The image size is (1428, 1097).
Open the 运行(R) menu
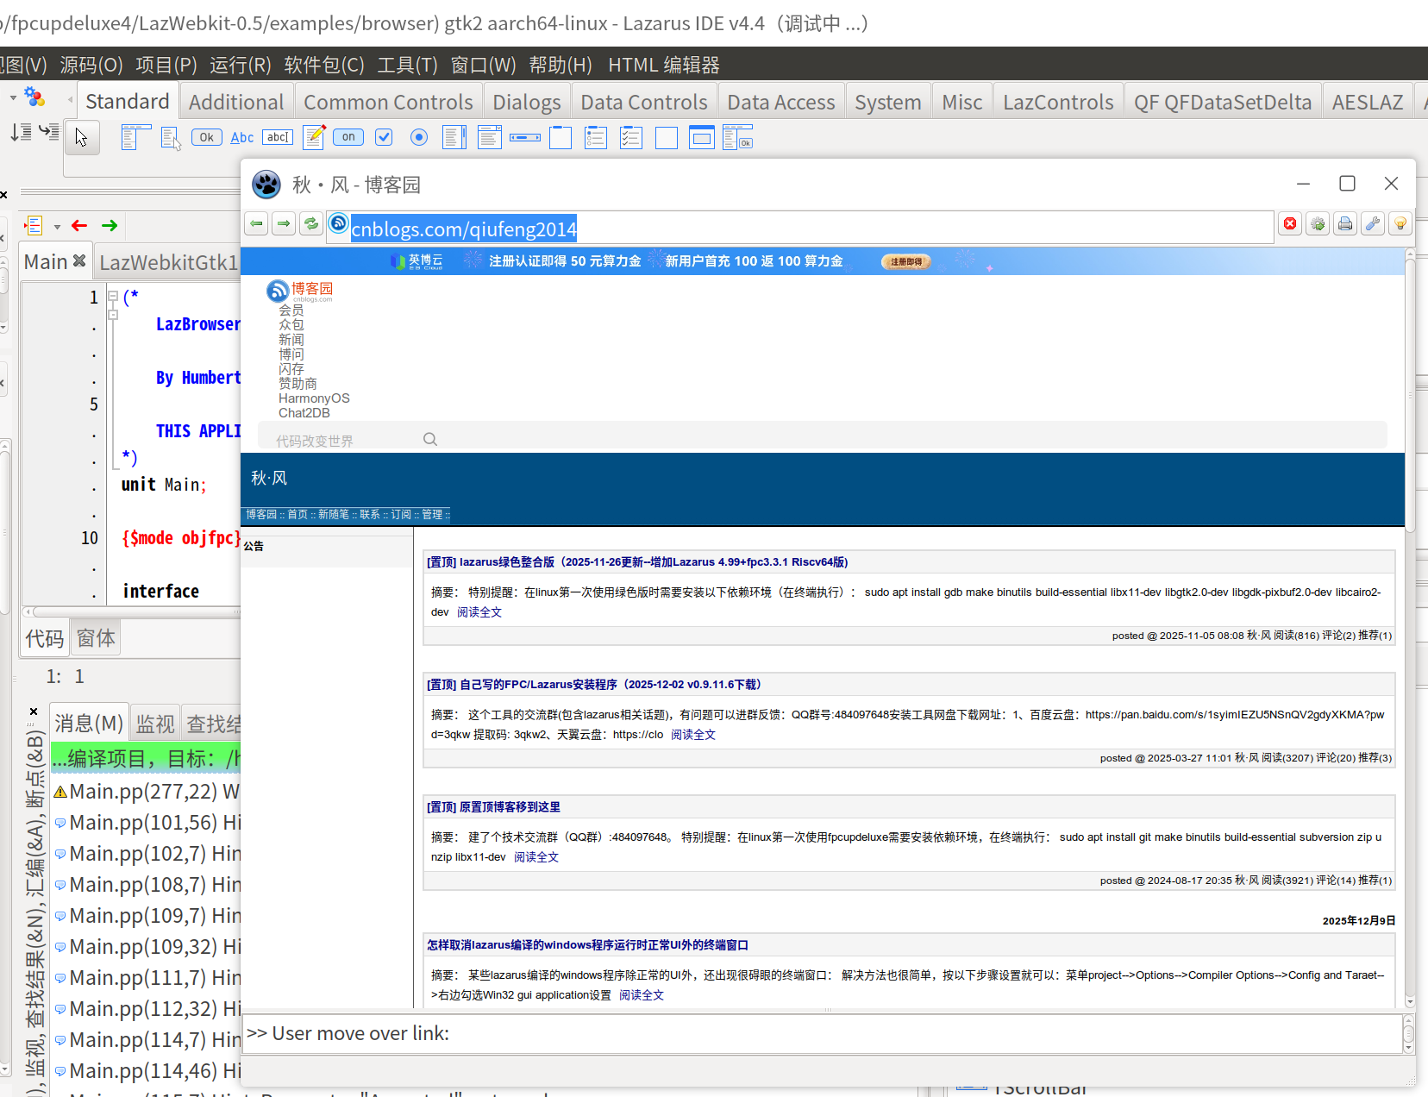(x=241, y=66)
